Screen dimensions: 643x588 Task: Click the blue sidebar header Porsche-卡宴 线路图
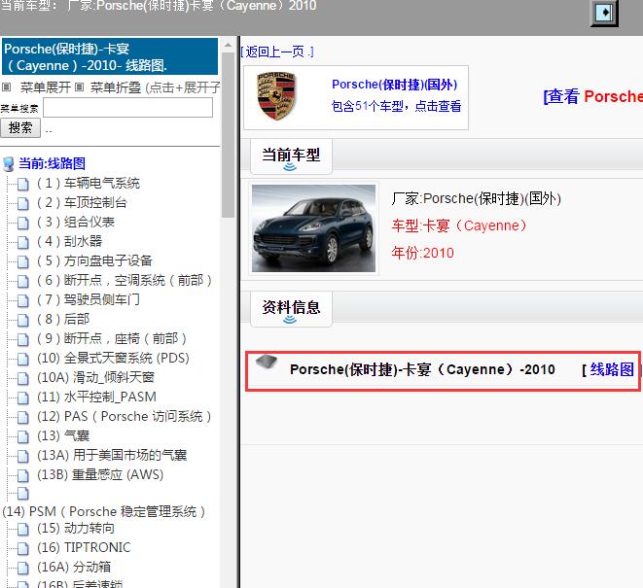click(110, 56)
